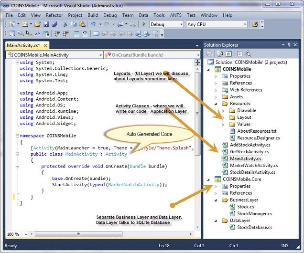Collapse the Resources folder
The height and width of the screenshot is (253, 304).
[216, 104]
